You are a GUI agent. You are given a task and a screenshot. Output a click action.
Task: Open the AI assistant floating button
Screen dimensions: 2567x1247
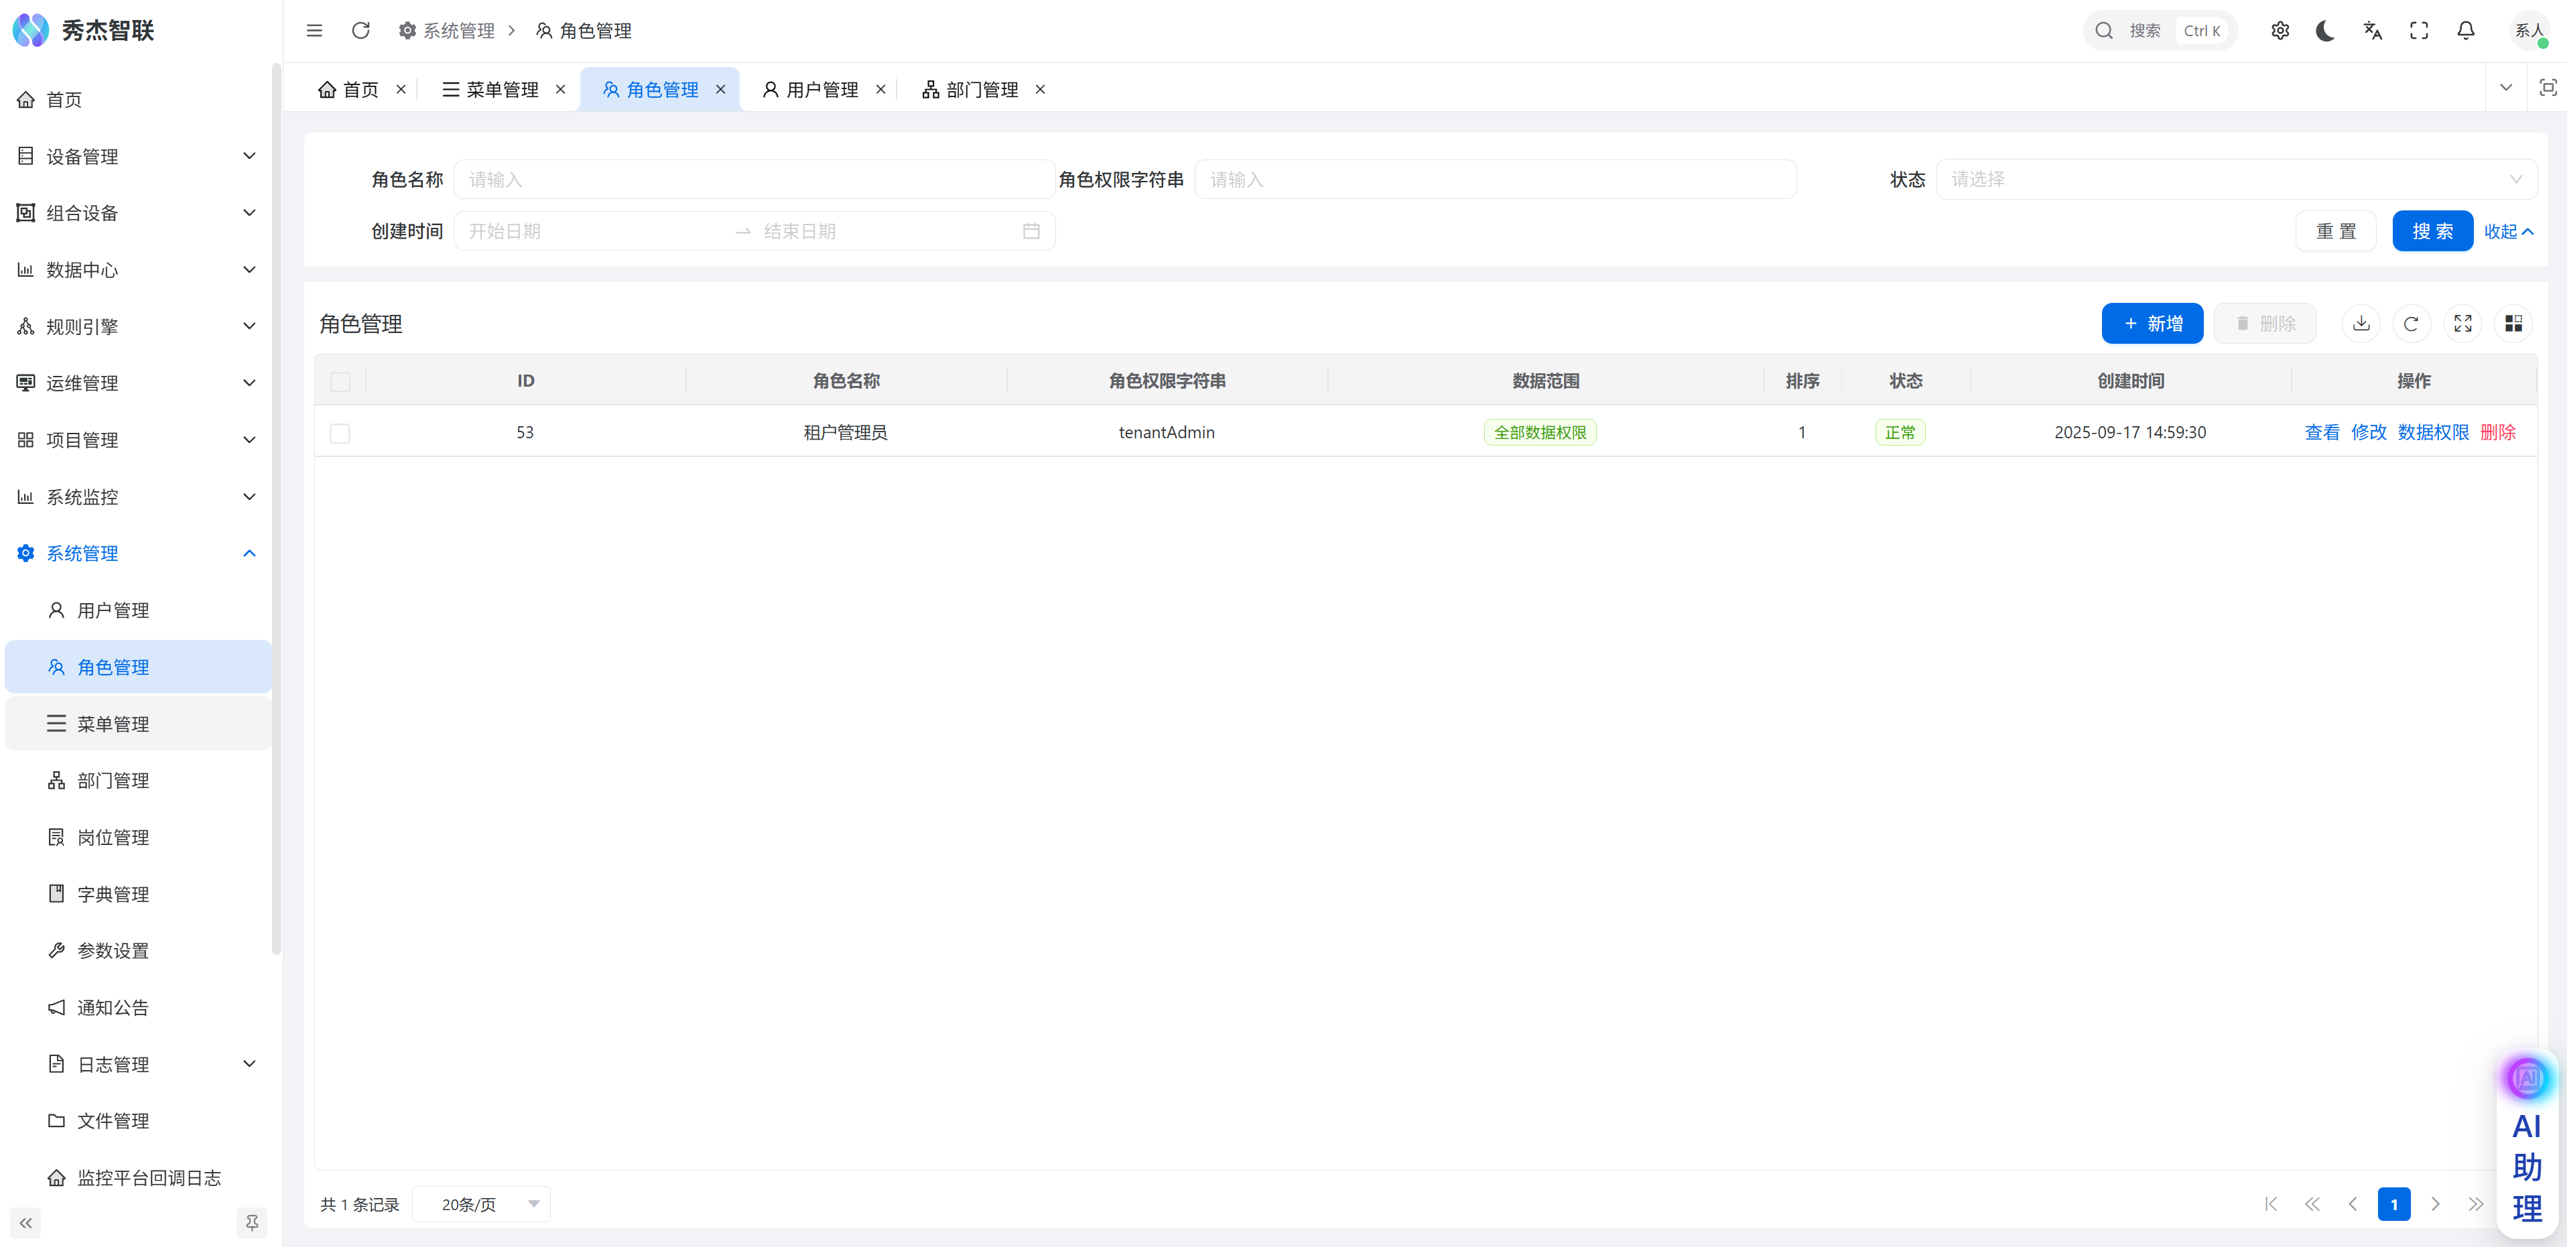[2526, 1077]
